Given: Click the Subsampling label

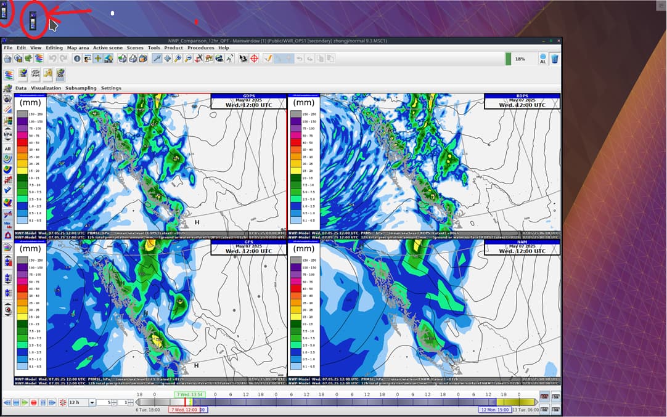Looking at the screenshot, I should 81,88.
